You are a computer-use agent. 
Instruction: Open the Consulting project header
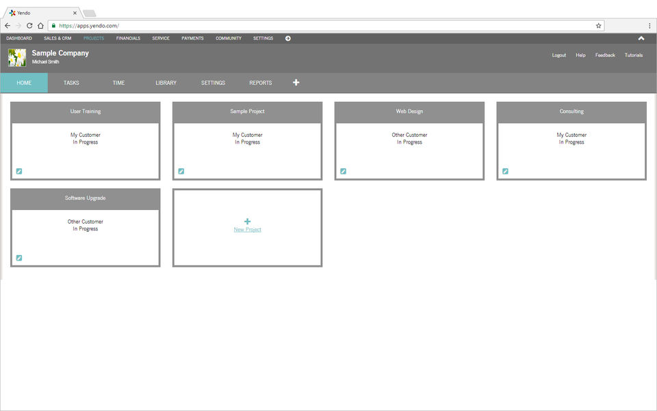(x=571, y=111)
